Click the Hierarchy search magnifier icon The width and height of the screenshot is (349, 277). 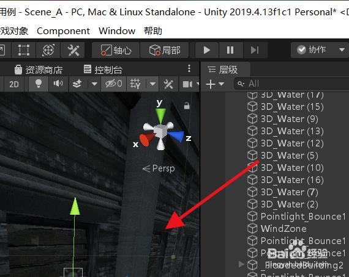point(241,84)
